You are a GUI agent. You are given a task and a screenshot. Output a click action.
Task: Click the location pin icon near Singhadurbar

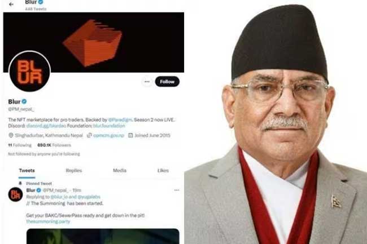11,135
